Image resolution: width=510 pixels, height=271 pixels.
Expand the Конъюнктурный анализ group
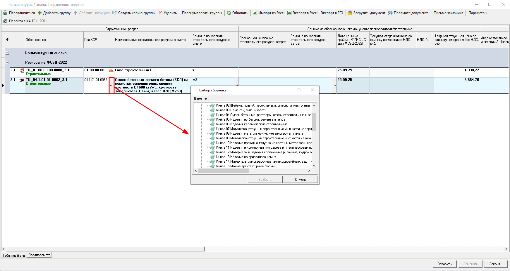coord(7,53)
